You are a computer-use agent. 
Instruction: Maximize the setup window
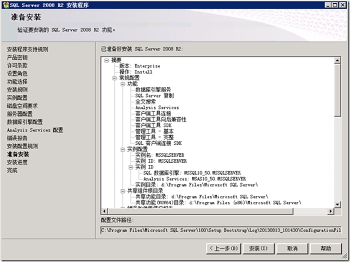coord(335,5)
